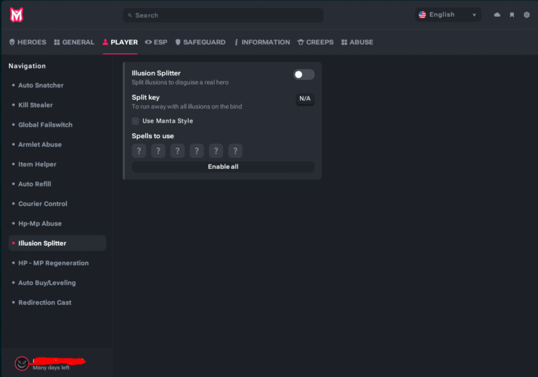Open the cloud configs icon
The width and height of the screenshot is (538, 377).
pyautogui.click(x=497, y=15)
